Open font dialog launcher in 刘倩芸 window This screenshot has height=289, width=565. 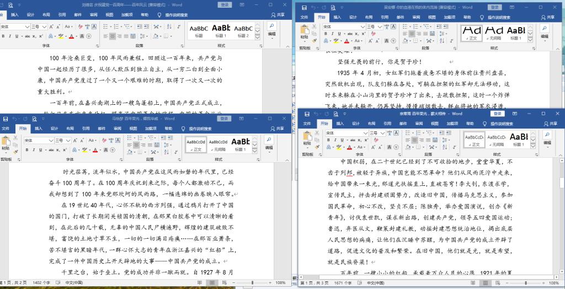click(x=97, y=46)
